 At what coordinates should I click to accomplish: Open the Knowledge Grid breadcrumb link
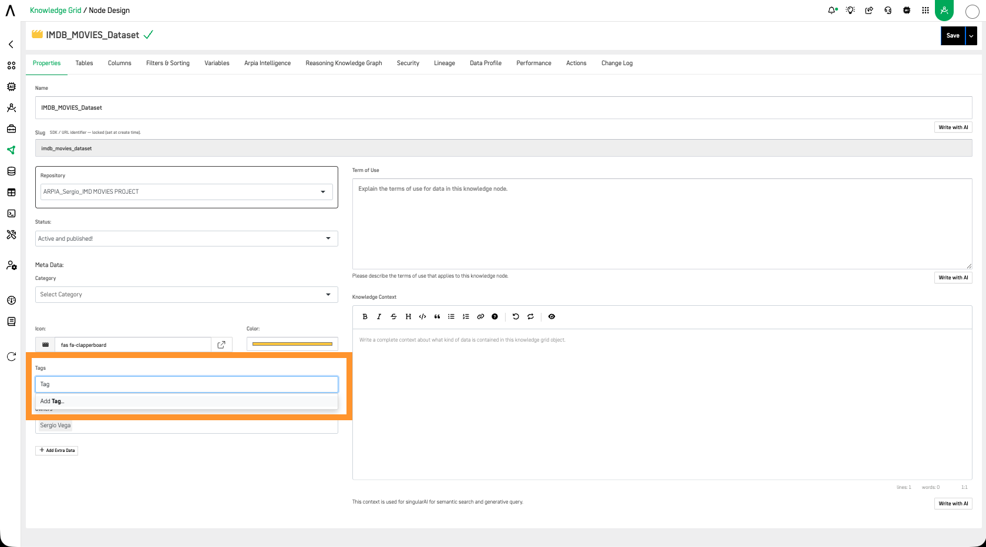[55, 11]
